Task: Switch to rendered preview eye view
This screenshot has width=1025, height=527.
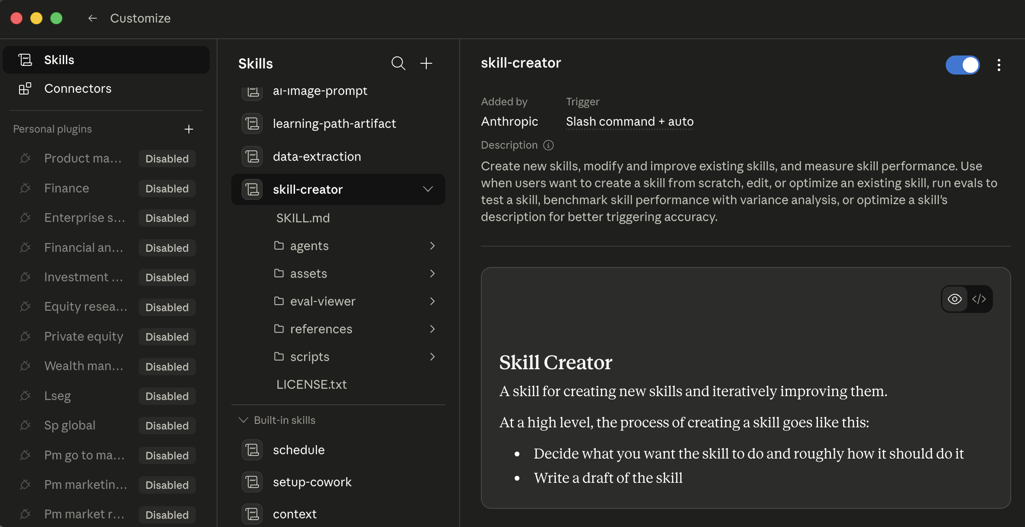Action: (x=955, y=299)
